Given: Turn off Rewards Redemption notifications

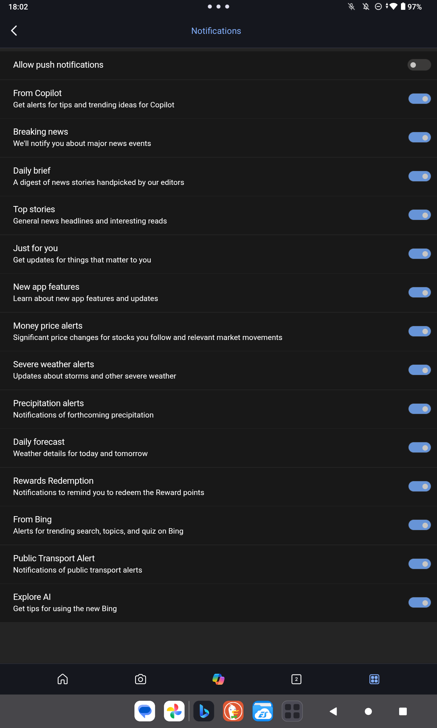Looking at the screenshot, I should pos(420,486).
